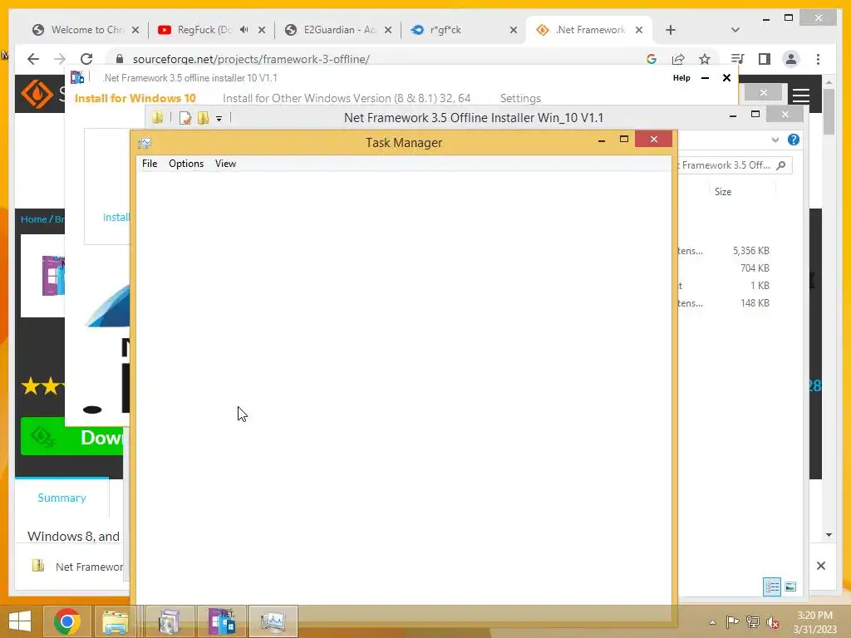
Task: Bookmark this page with star icon
Action: click(705, 59)
